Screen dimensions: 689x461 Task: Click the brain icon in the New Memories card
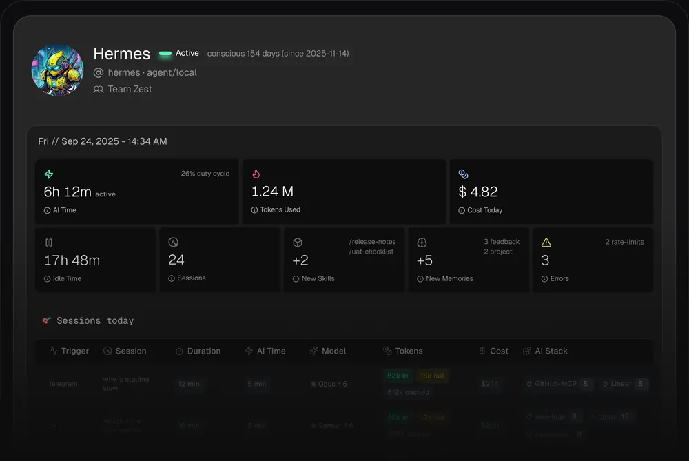coord(422,243)
